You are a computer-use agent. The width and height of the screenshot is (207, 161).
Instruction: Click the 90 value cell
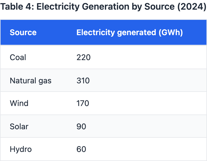[81, 126]
